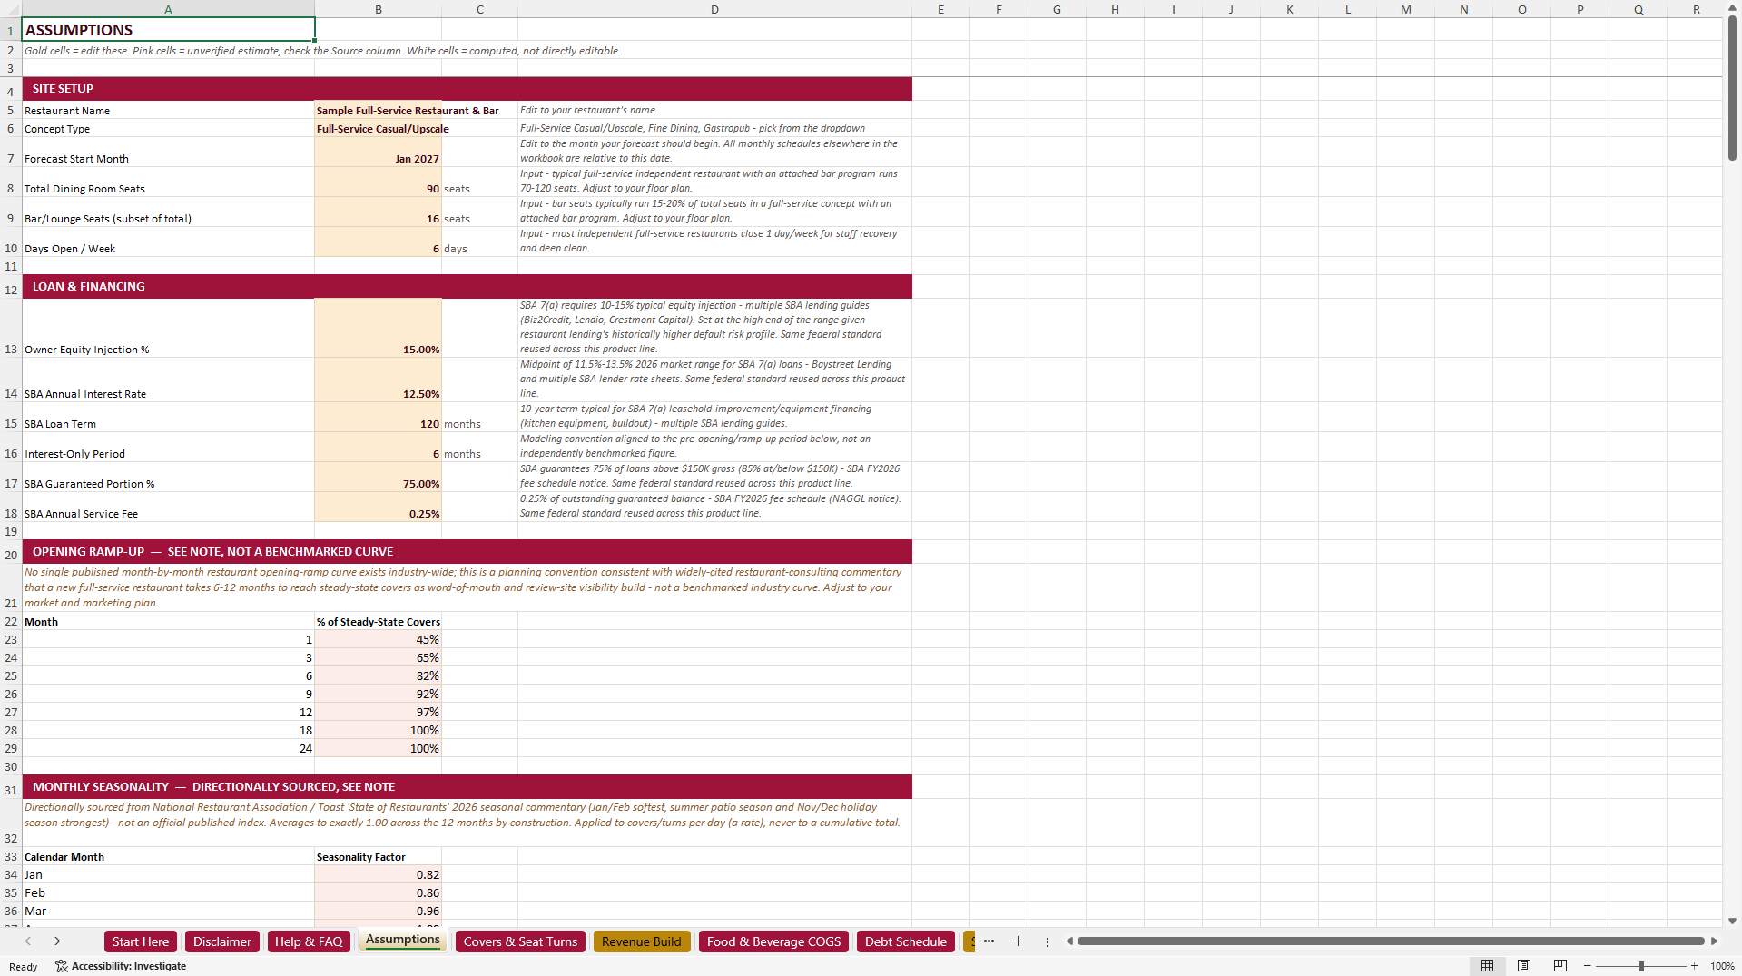The image size is (1742, 976).
Task: Open the Food & Beverage COGS tab
Action: click(773, 941)
